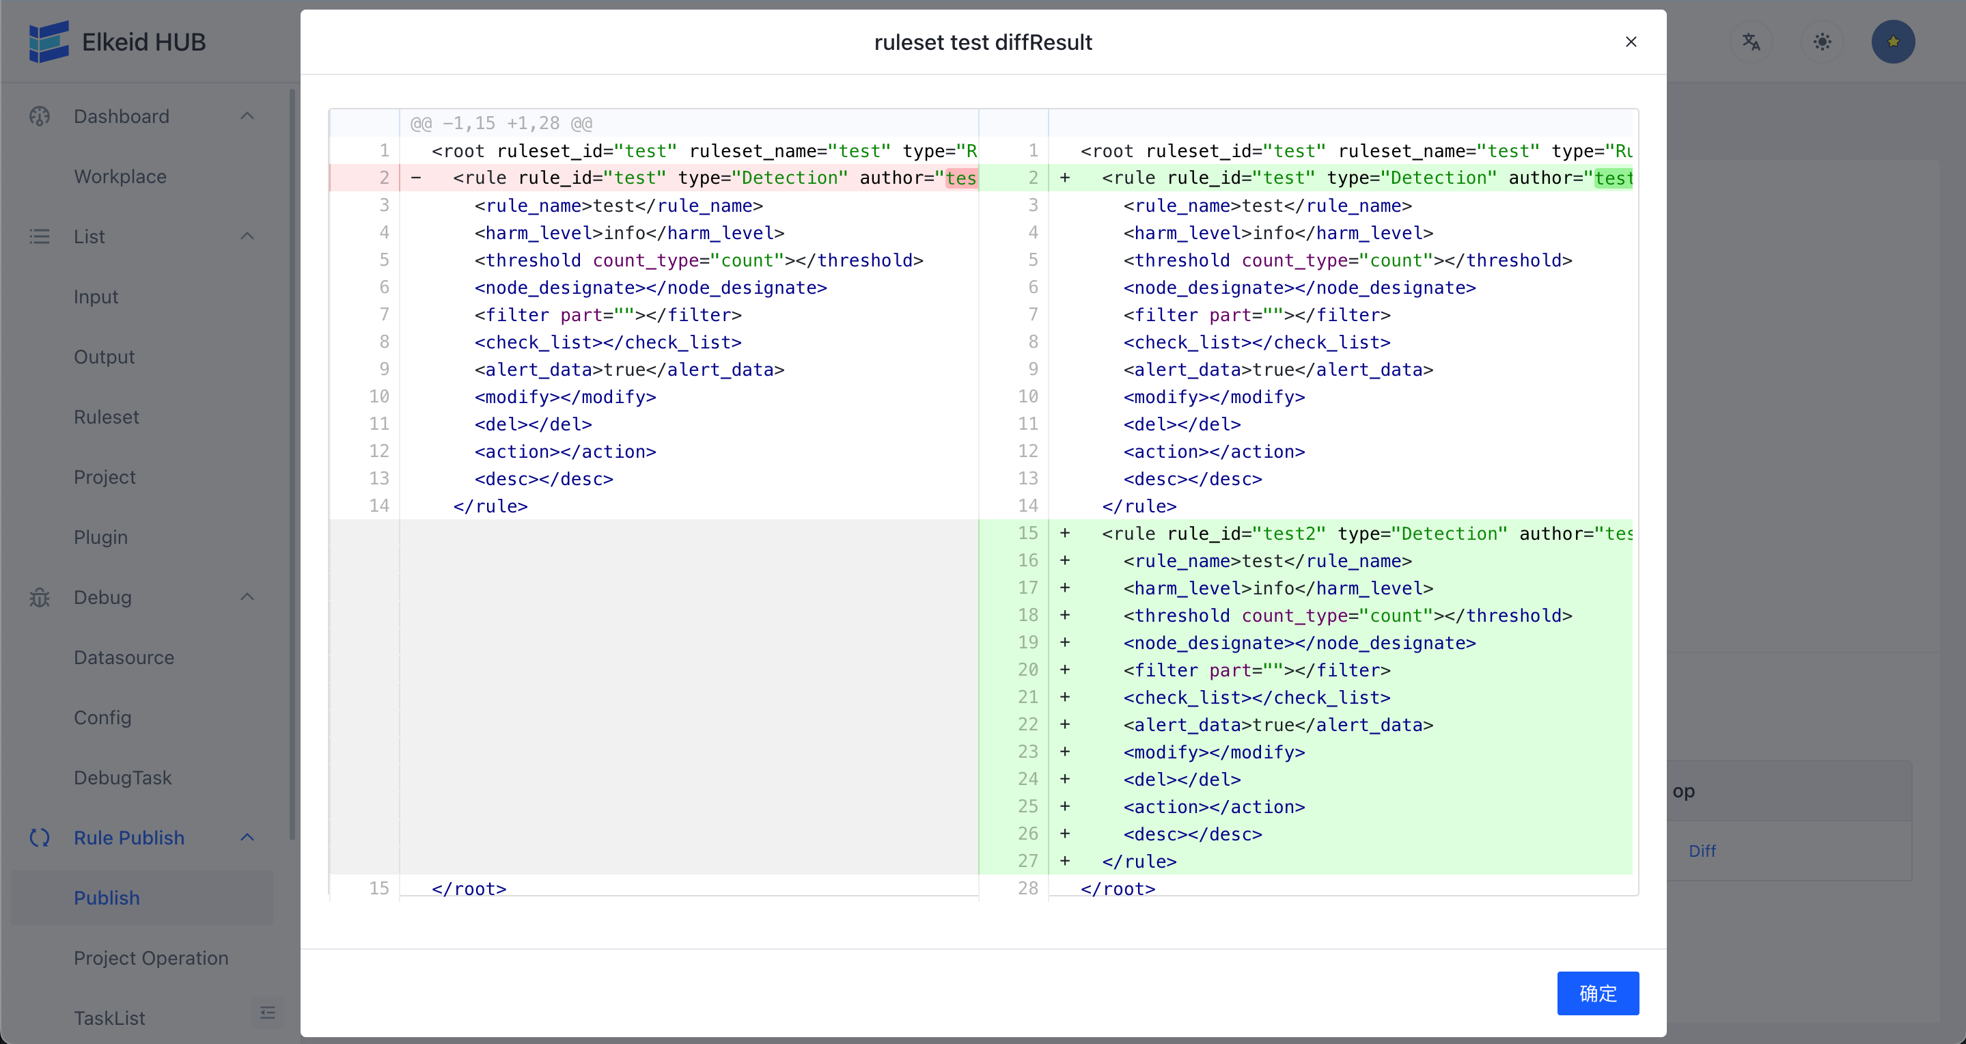Click the Diff link
1966x1044 pixels.
(x=1702, y=851)
